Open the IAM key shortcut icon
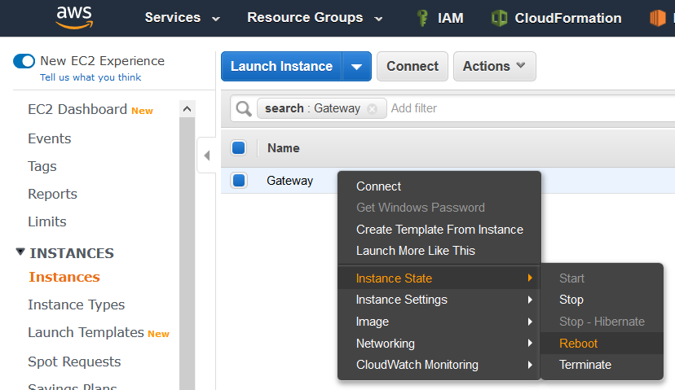Screen dimensions: 675x390 pyautogui.click(x=422, y=18)
